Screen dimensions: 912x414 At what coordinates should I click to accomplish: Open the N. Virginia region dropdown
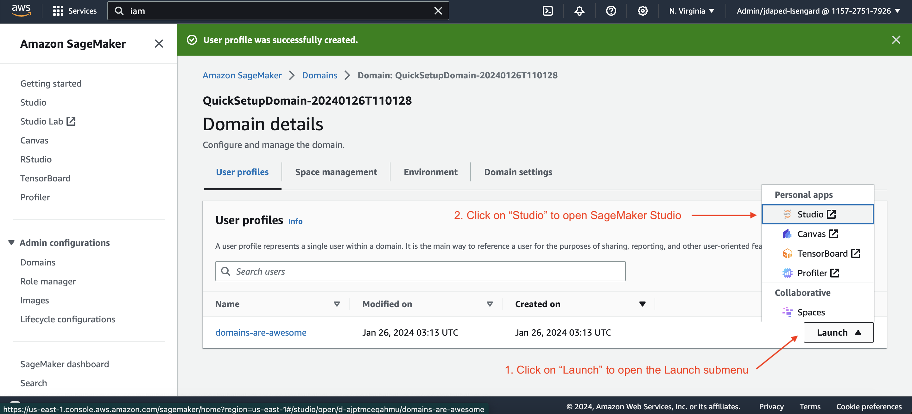coord(691,11)
